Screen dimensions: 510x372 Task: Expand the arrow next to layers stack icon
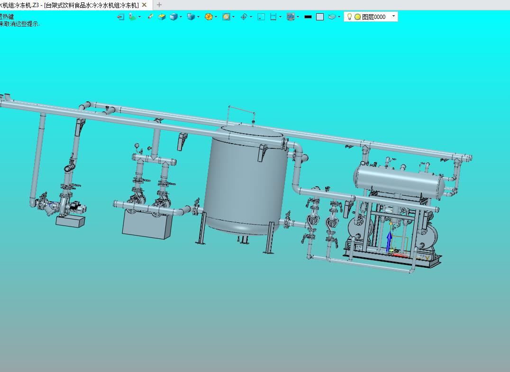[339, 17]
